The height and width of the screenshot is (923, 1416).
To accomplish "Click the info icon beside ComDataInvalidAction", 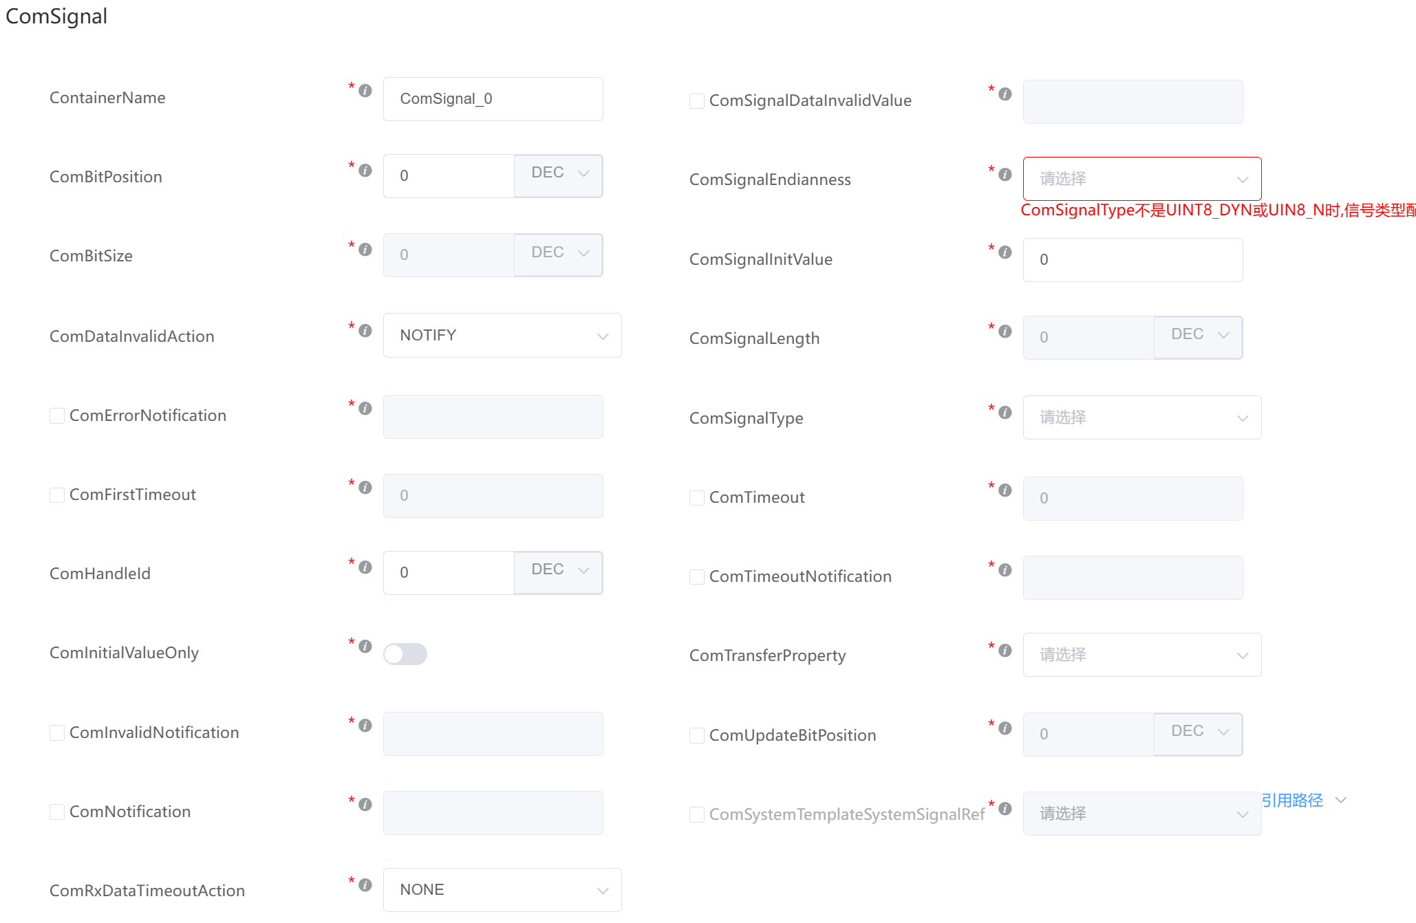I will coord(365,330).
